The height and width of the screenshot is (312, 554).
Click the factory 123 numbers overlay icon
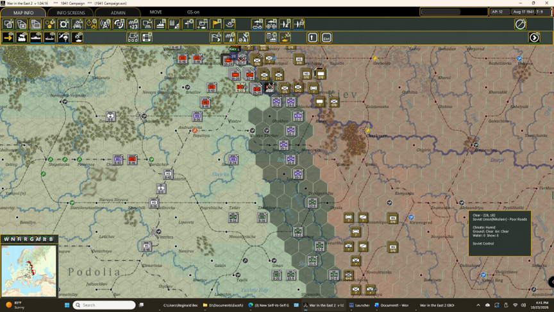pyautogui.click(x=133, y=24)
